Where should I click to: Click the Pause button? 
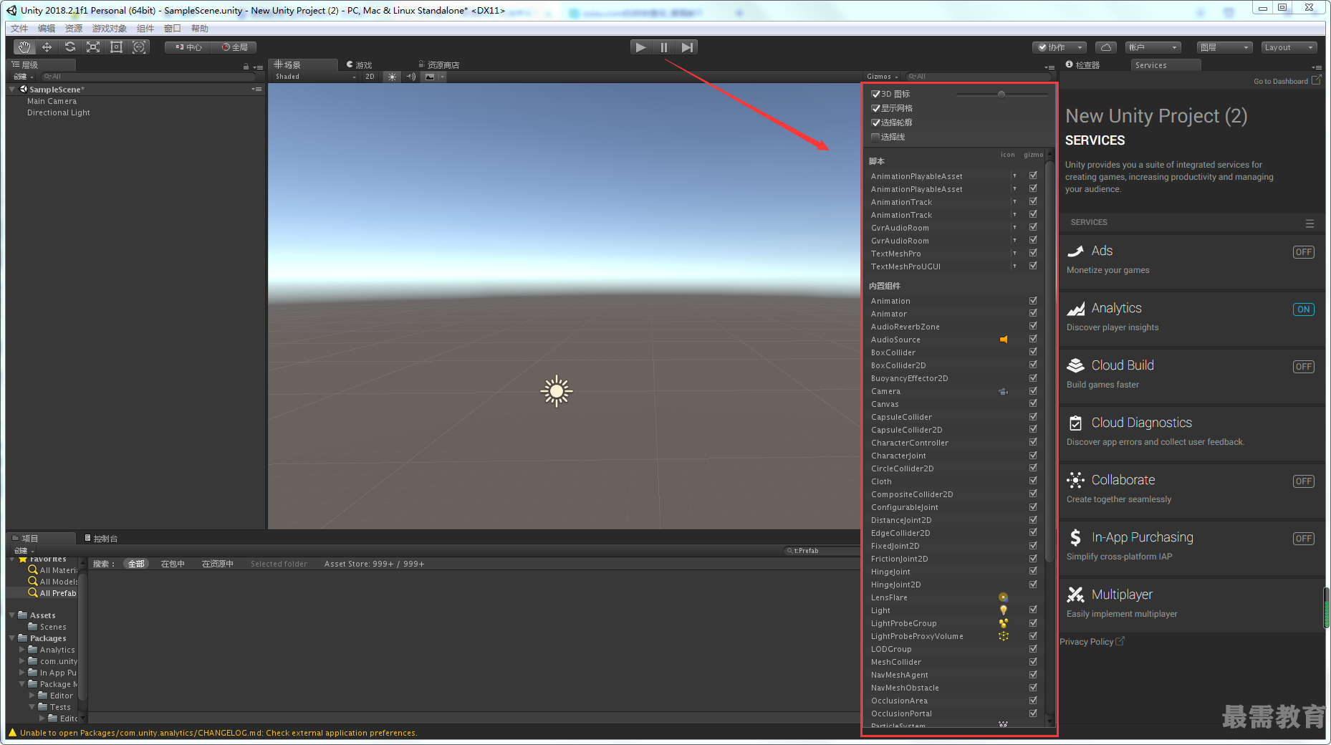click(664, 47)
